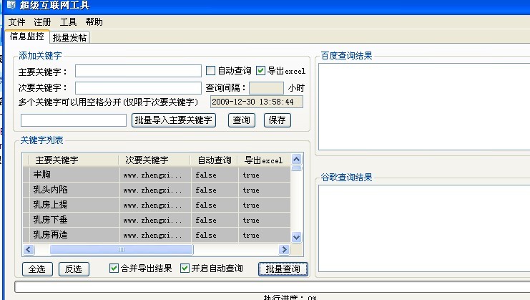Click the 全选 button
530x300 pixels.
[x=36, y=269]
